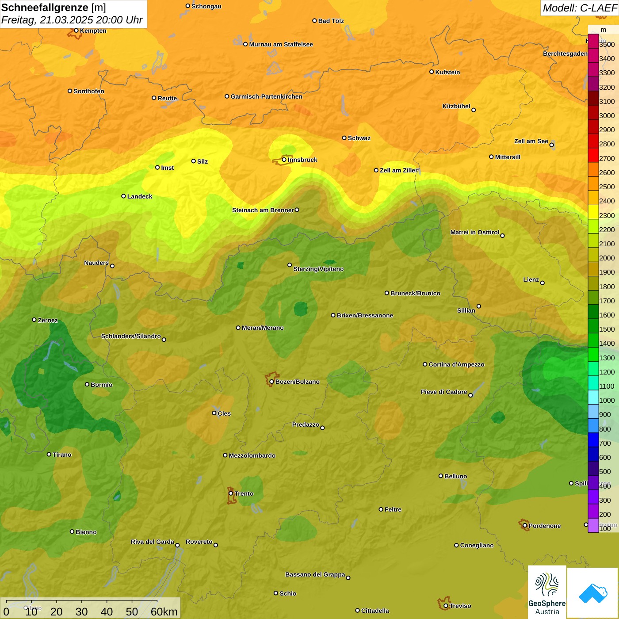This screenshot has width=619, height=619.
Task: Select the Cortina d'Ampezzo marker
Action: click(x=425, y=364)
